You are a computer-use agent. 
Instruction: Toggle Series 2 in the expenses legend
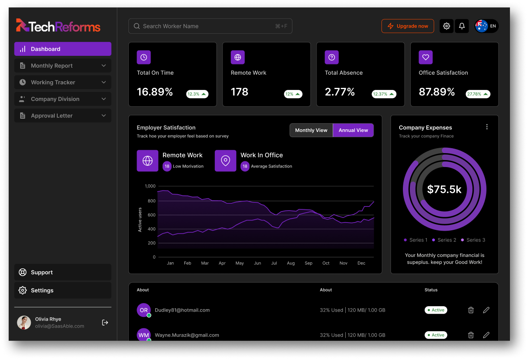click(x=444, y=240)
